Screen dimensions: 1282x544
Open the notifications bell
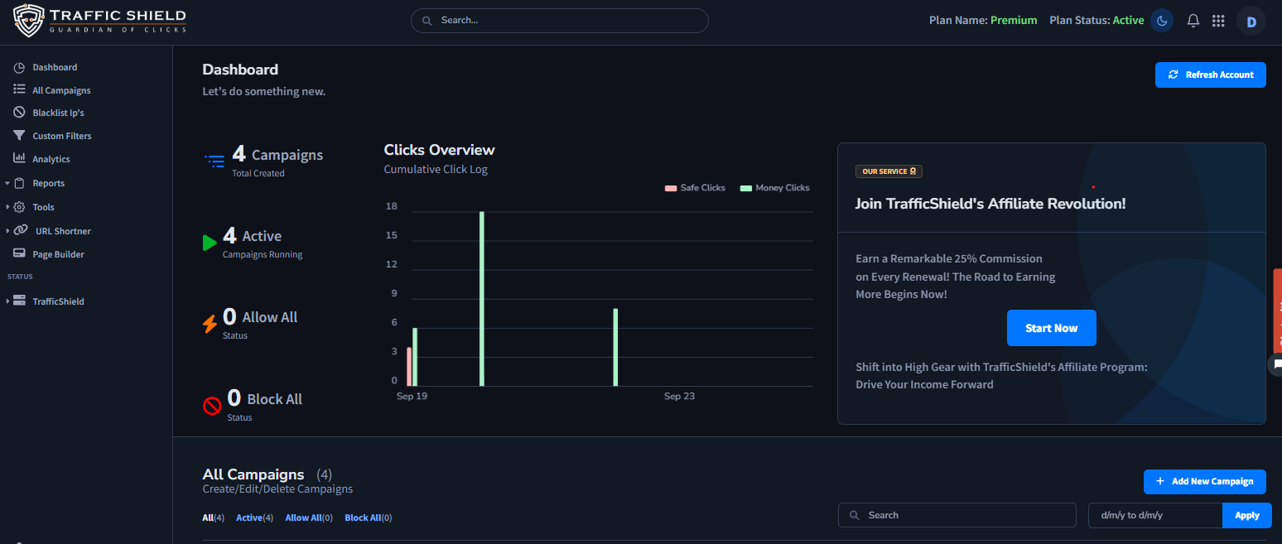(1193, 21)
